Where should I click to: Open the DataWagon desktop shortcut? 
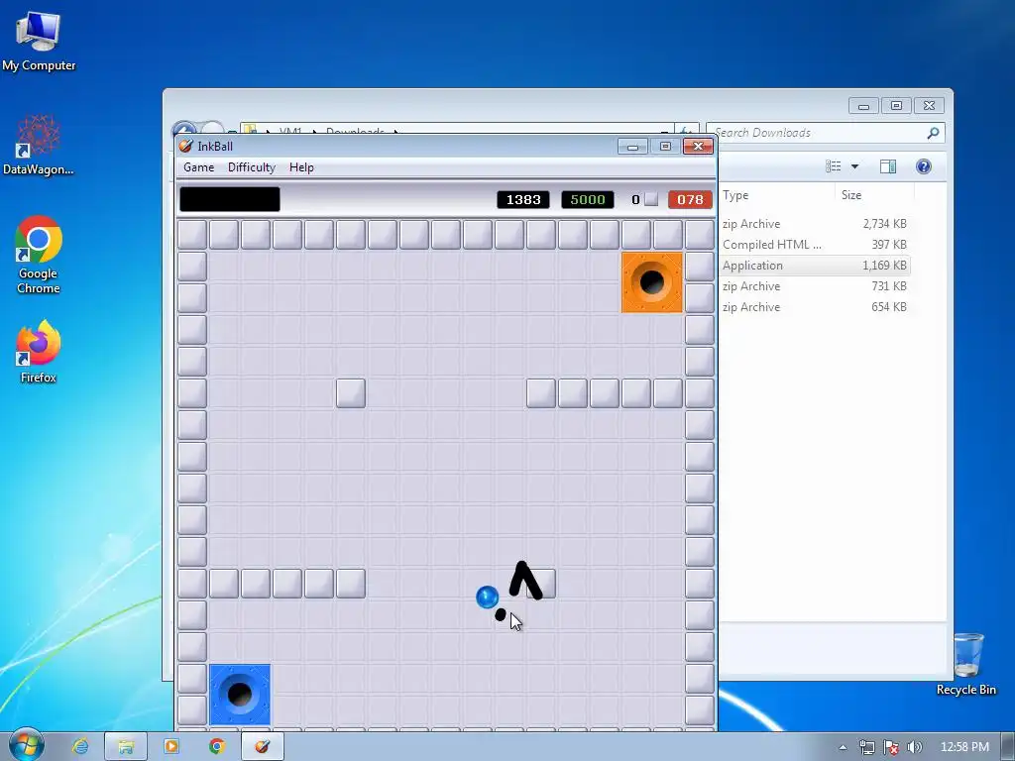pyautogui.click(x=39, y=146)
